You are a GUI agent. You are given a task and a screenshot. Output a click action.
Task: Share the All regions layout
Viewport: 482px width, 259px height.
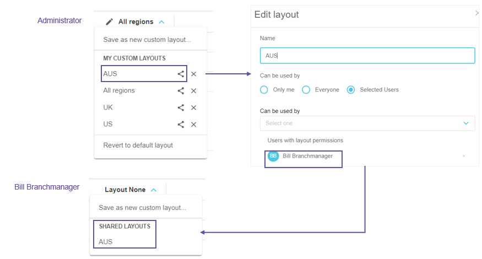[x=181, y=91]
